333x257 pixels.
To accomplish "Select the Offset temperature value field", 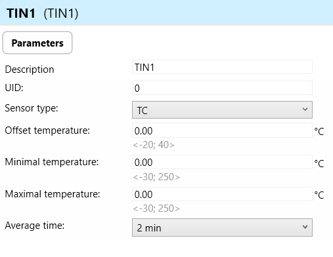I will (222, 130).
